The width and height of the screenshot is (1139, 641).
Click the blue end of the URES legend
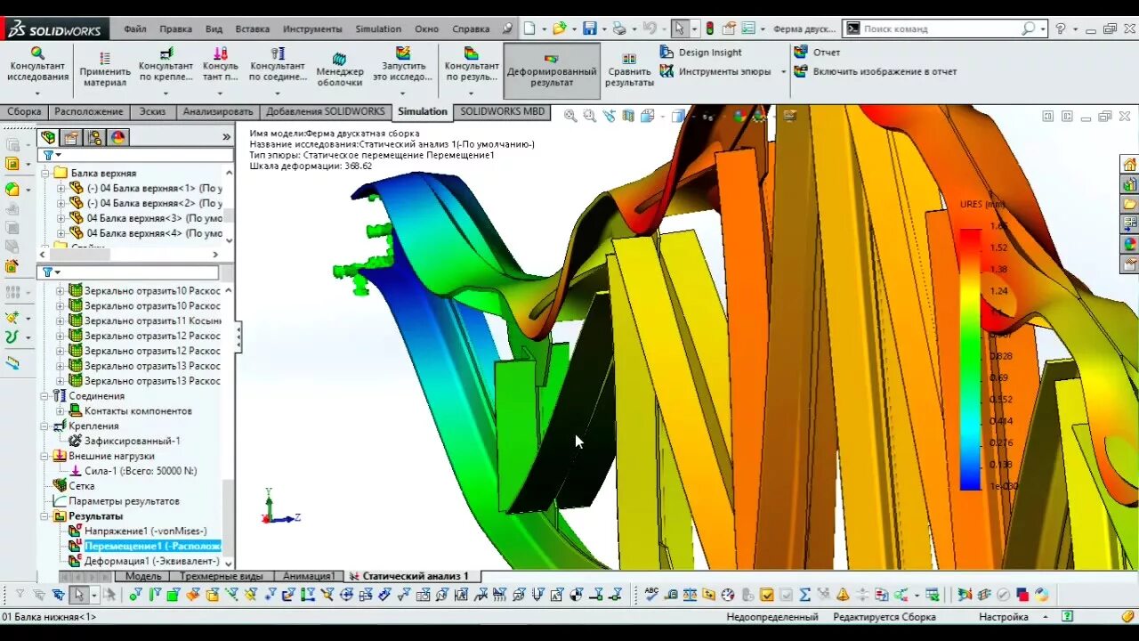pyautogui.click(x=970, y=481)
